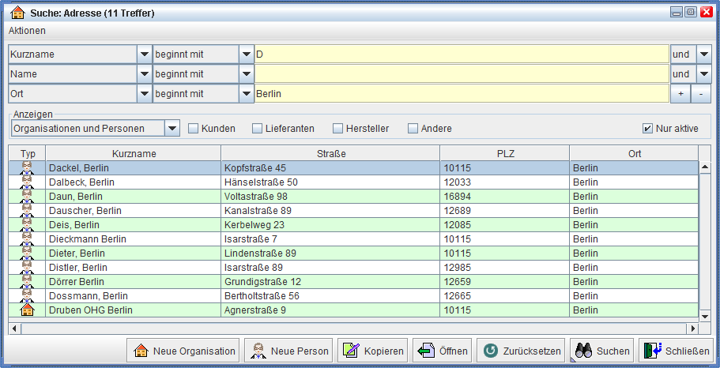Open the Aktionen menu
Screen dimensions: 720x368
tap(27, 31)
